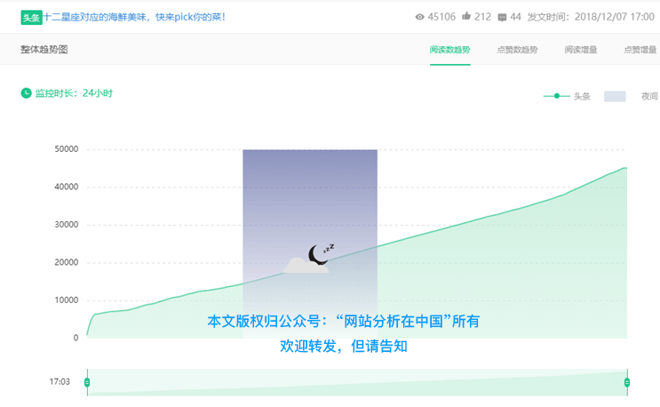
Task: Switch to the 阅读数趋势 tab
Action: (x=449, y=50)
